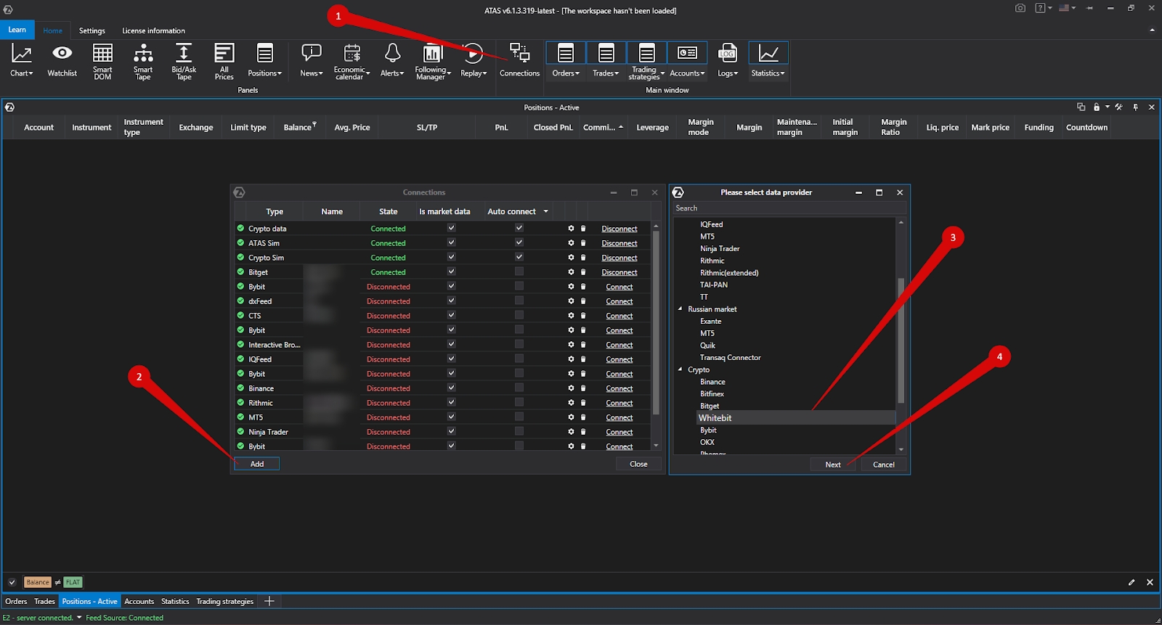Switch to the Trading strategies bottom tab
Image resolution: width=1162 pixels, height=625 pixels.
(224, 601)
